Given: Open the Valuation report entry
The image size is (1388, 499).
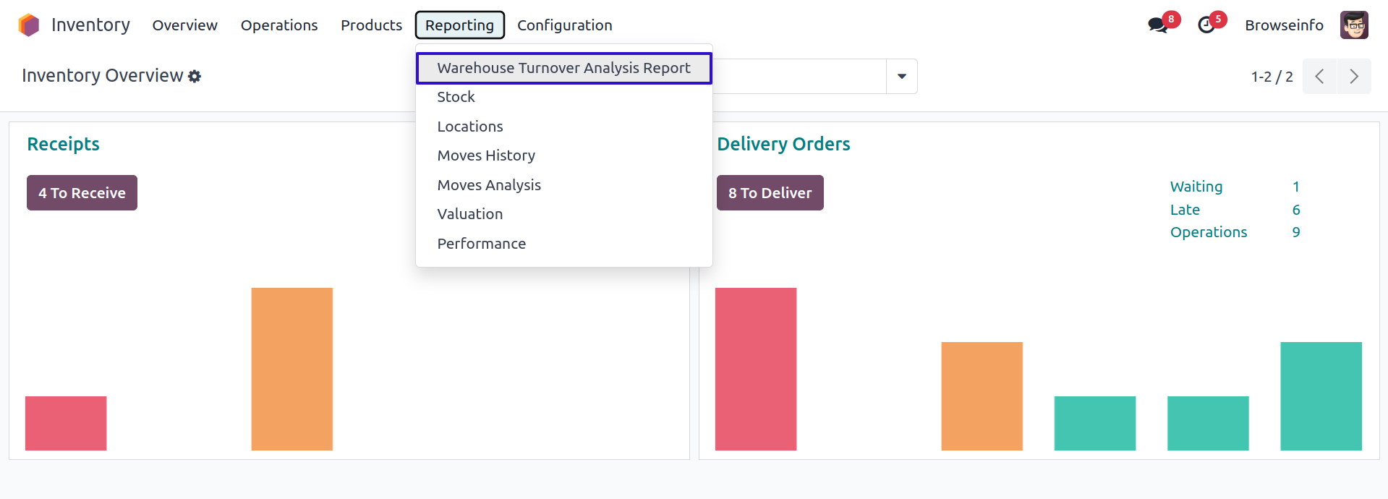Looking at the screenshot, I should [x=469, y=214].
